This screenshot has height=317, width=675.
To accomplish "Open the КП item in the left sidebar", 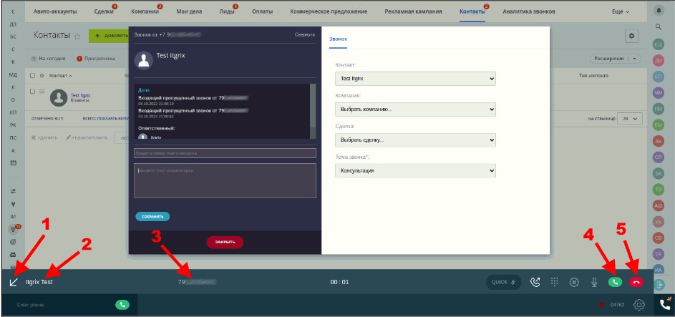I will [13, 112].
